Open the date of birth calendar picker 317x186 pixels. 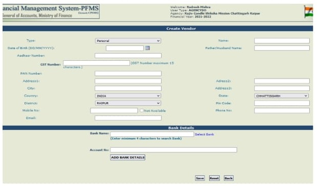click(148, 48)
